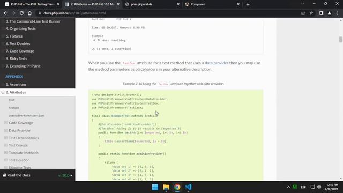The height and width of the screenshot is (193, 343).
Task: Open Visual Studio Code from taskbar
Action: click(188, 187)
